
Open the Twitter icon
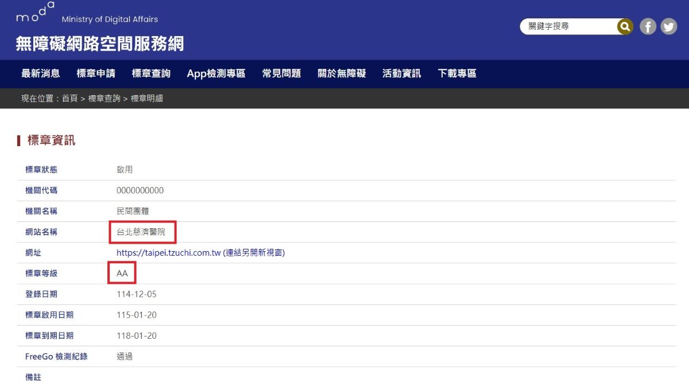tap(667, 26)
